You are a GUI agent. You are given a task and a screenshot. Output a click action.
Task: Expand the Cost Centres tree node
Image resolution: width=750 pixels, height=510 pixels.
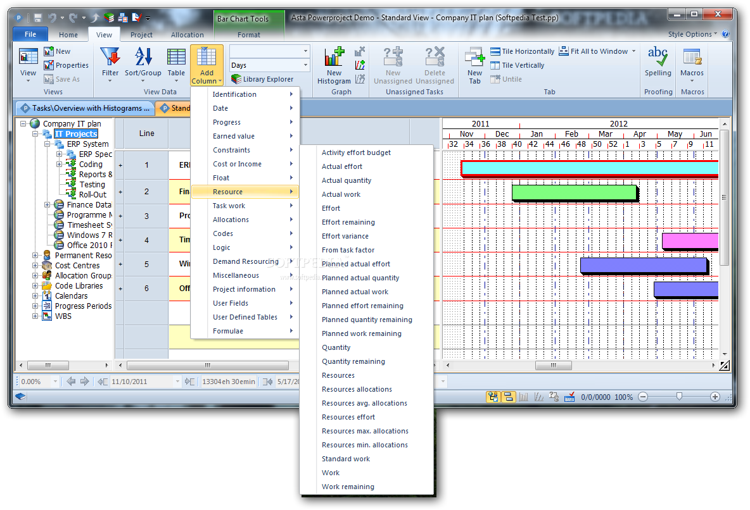(35, 265)
